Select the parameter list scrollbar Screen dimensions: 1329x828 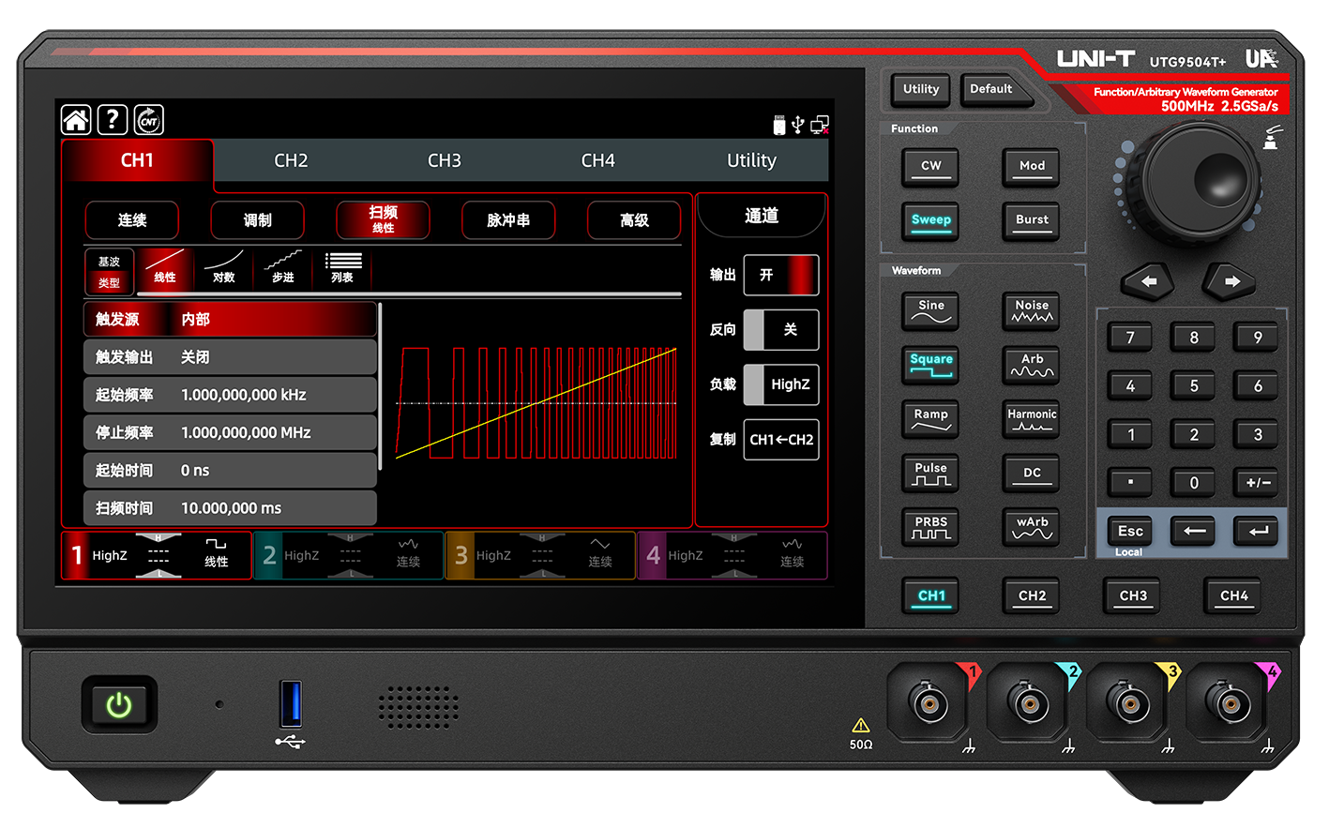pos(380,386)
